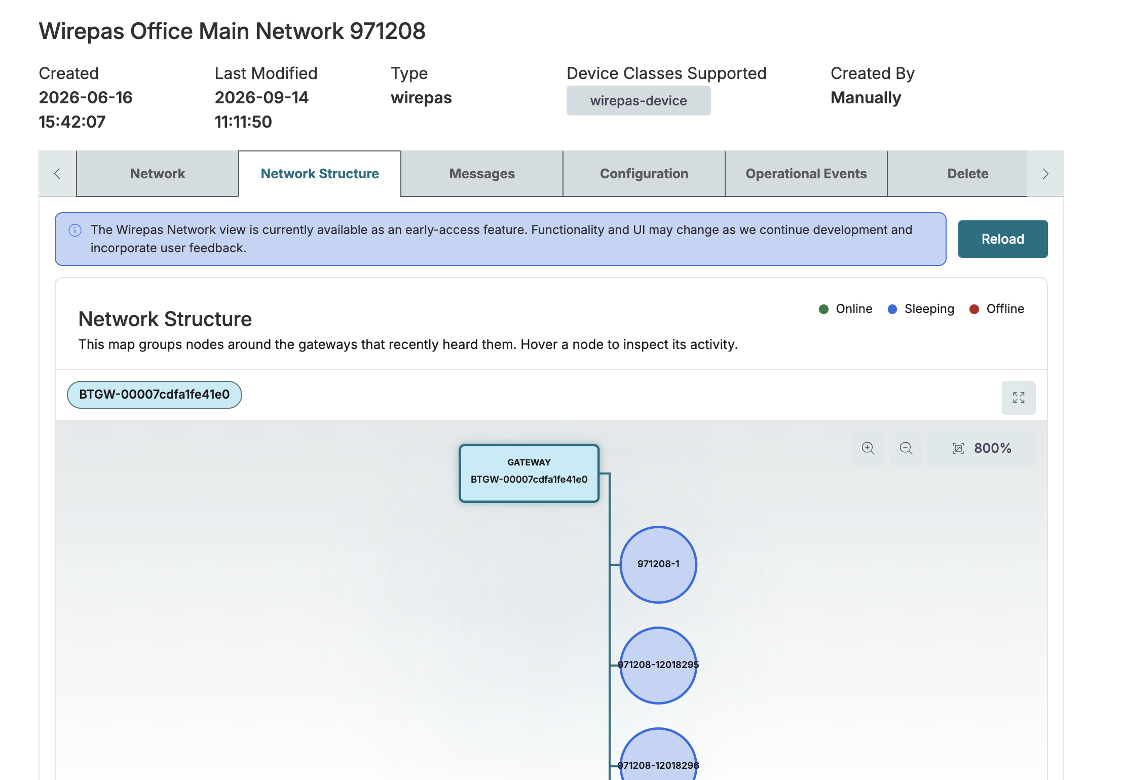This screenshot has width=1125, height=780.
Task: Click the Reload button
Action: point(1003,239)
